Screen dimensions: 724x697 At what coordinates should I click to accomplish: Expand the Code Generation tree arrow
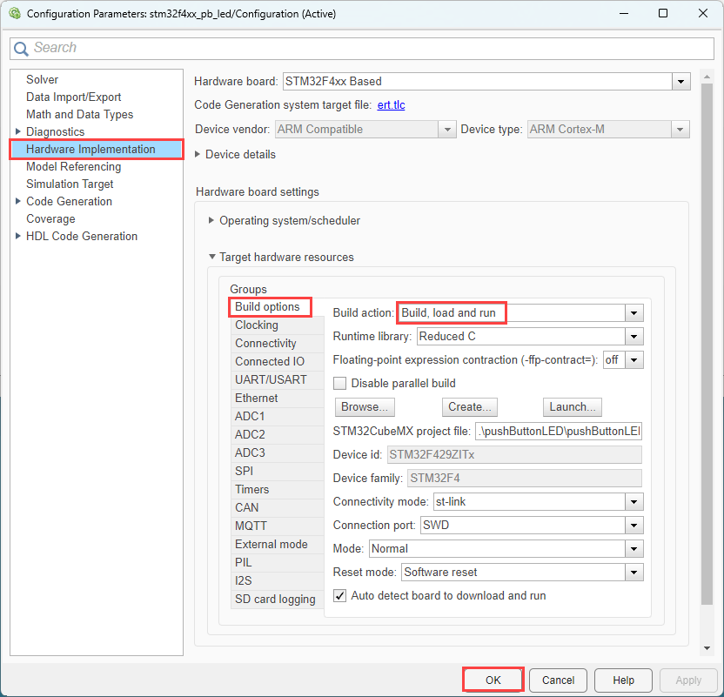pos(18,201)
